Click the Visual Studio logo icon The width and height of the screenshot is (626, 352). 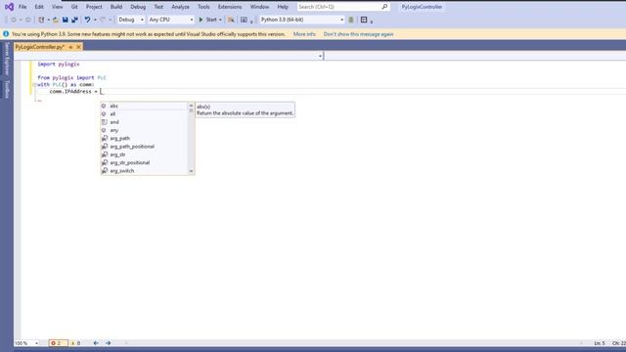(x=9, y=7)
